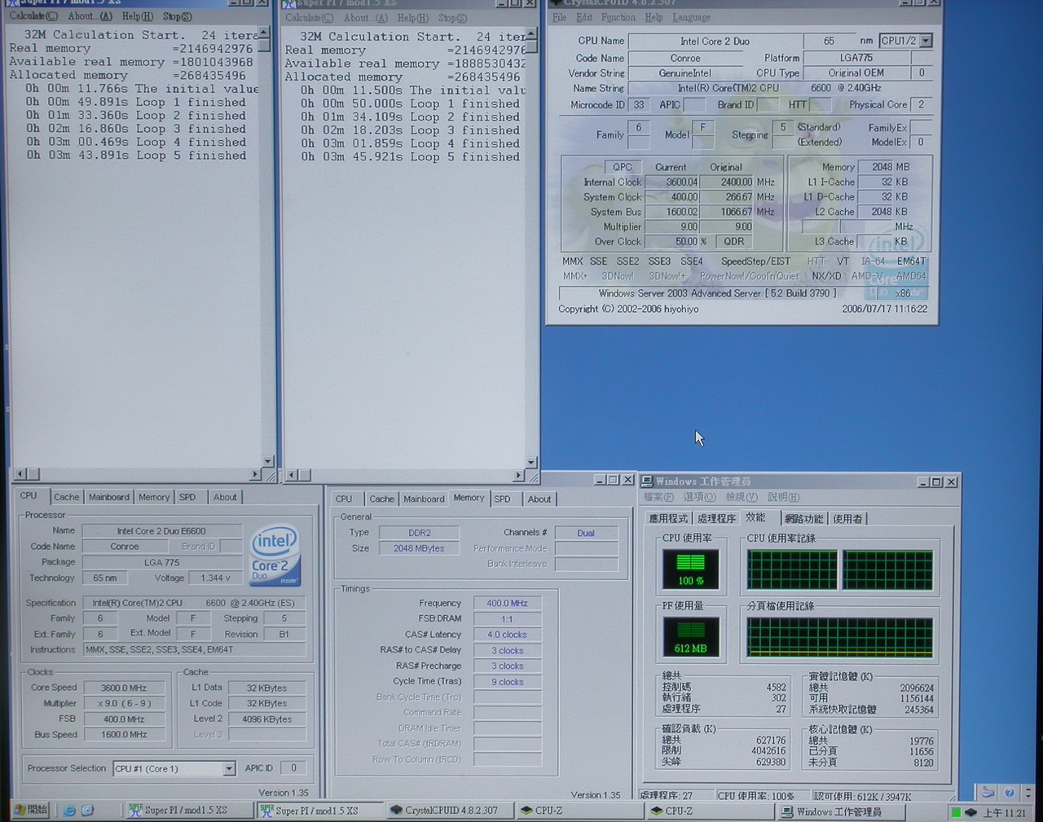Open the Language menu in CrystalCPUID
This screenshot has width=1043, height=822.
[691, 17]
